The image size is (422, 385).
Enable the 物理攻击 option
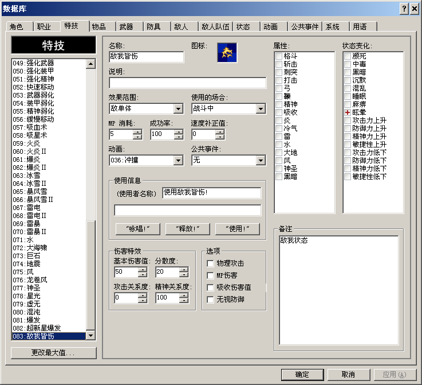(x=210, y=263)
